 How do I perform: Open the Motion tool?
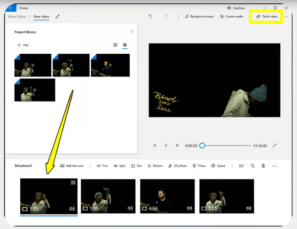point(154,166)
